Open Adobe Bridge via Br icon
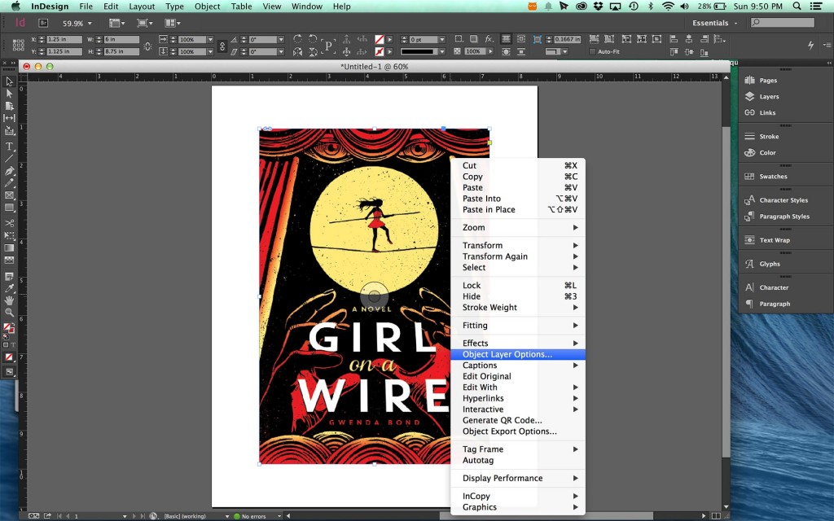Image resolution: width=834 pixels, height=521 pixels. 43,23
